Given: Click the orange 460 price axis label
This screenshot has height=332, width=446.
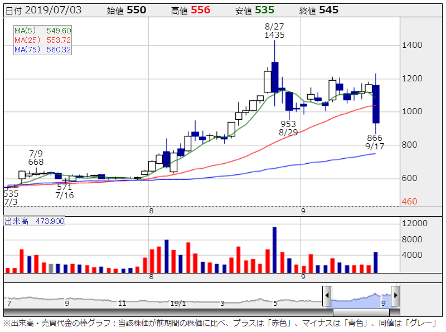Looking at the screenshot, I should 409,202.
